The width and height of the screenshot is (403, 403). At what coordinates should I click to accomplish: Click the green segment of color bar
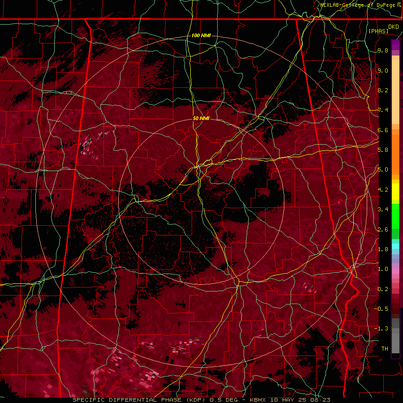(395, 216)
